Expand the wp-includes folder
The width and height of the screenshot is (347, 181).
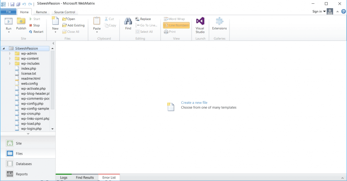[10, 63]
